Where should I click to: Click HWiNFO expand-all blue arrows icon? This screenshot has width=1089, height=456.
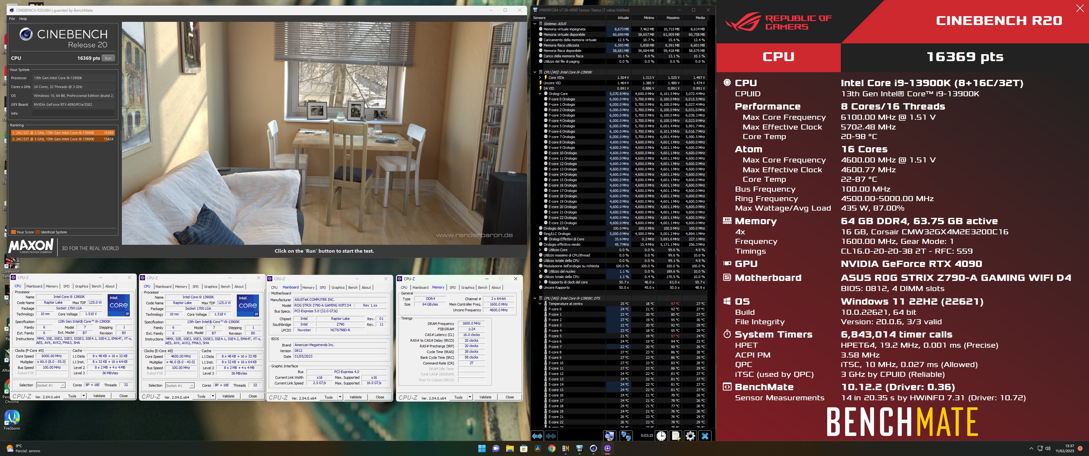click(x=537, y=435)
